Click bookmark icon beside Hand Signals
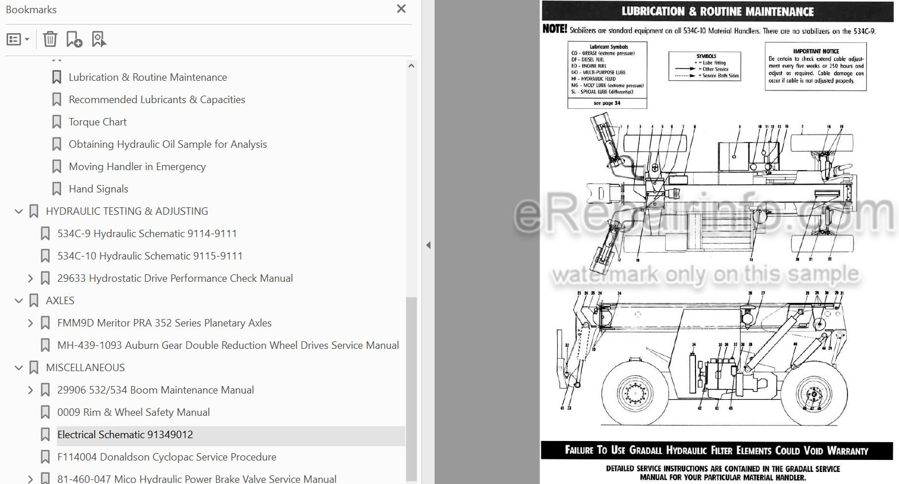The image size is (899, 484). point(57,189)
